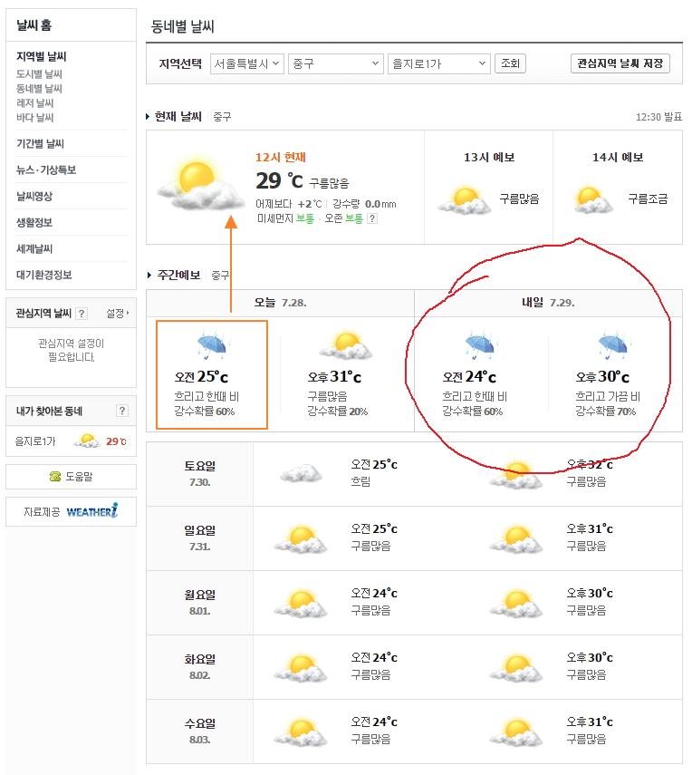692x775 pixels.
Task: Go to 기간별 날씨 in the sidebar
Action: [x=40, y=144]
